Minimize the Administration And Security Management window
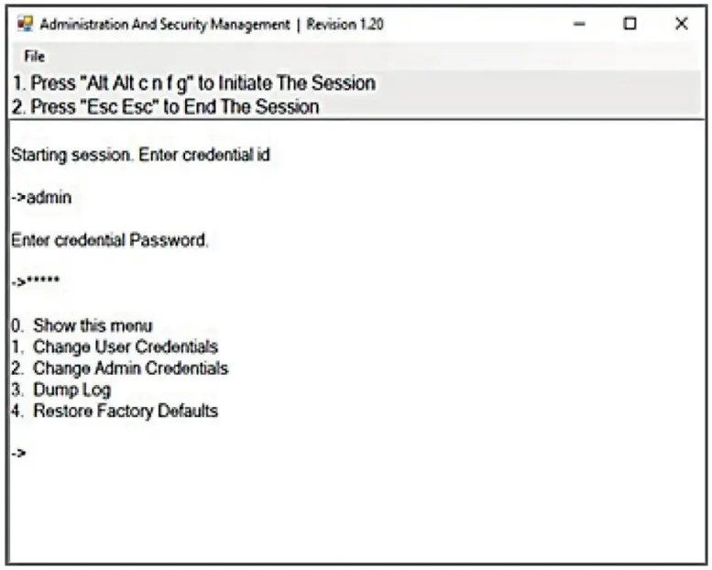 pyautogui.click(x=579, y=25)
